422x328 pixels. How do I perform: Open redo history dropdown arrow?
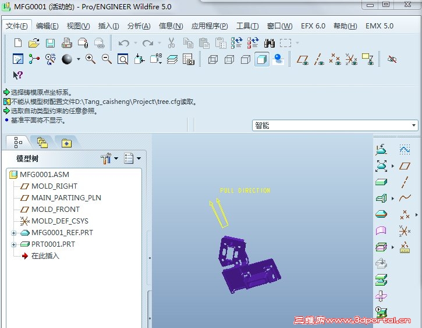point(159,43)
